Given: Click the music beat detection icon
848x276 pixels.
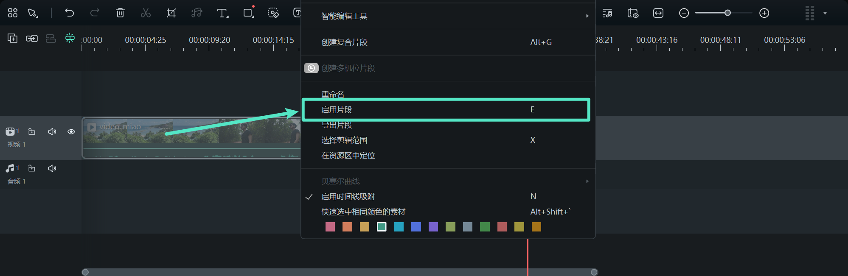Looking at the screenshot, I should coord(197,13).
